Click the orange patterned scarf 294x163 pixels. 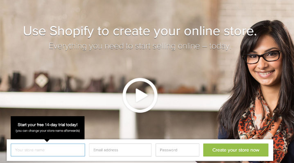click(262, 127)
